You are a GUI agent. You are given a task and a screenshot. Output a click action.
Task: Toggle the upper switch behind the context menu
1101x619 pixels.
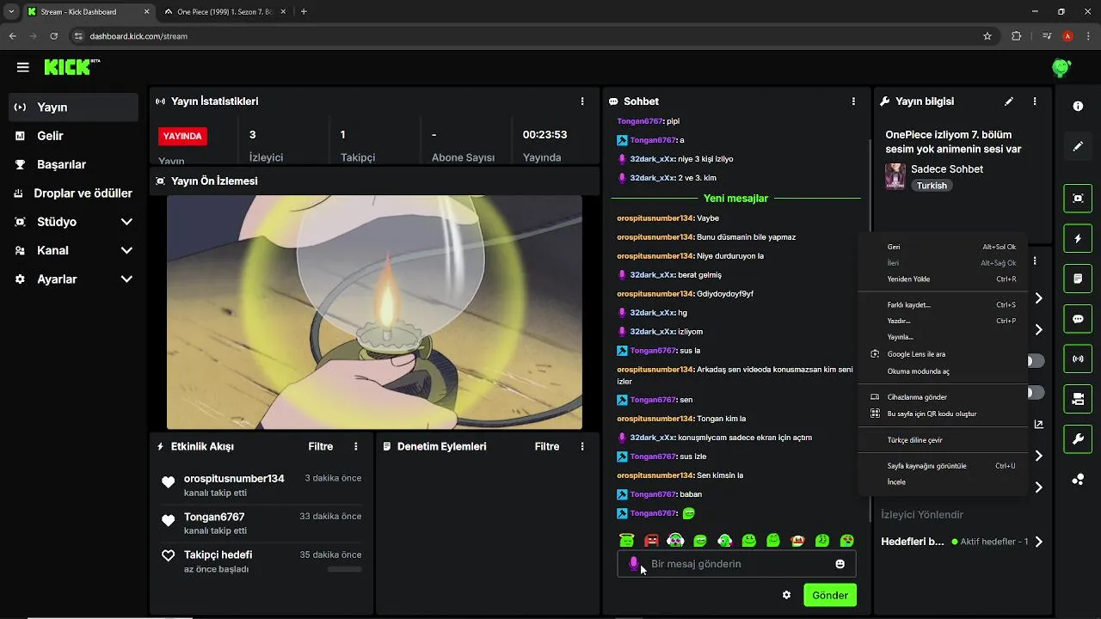(1036, 361)
